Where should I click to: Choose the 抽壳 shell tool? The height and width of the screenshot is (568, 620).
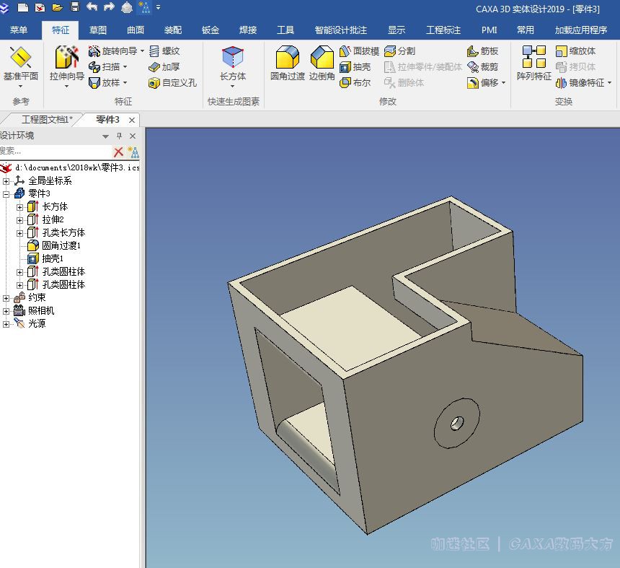pyautogui.click(x=355, y=67)
